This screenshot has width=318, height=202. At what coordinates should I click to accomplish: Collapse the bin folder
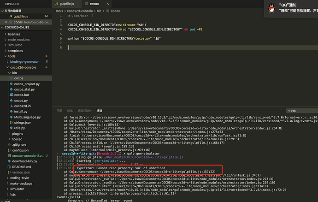coord(10,73)
